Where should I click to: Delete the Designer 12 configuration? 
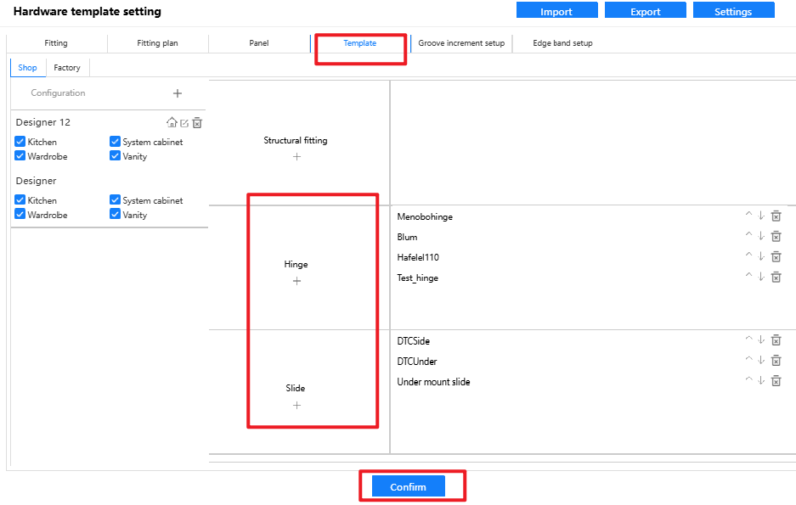[197, 123]
